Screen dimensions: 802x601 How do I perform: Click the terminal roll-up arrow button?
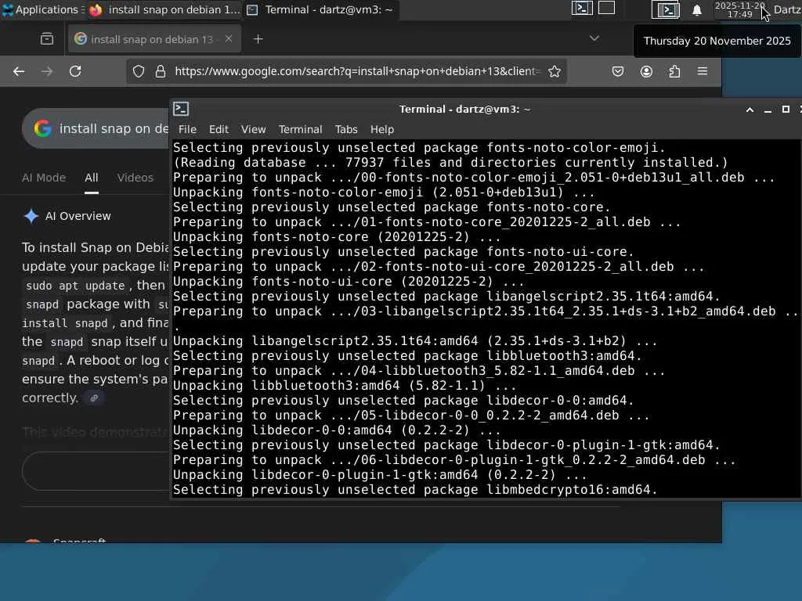click(x=750, y=110)
